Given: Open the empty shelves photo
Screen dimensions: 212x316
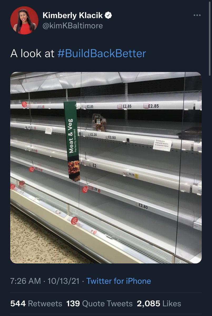Looking at the screenshot, I should (x=106, y=167).
